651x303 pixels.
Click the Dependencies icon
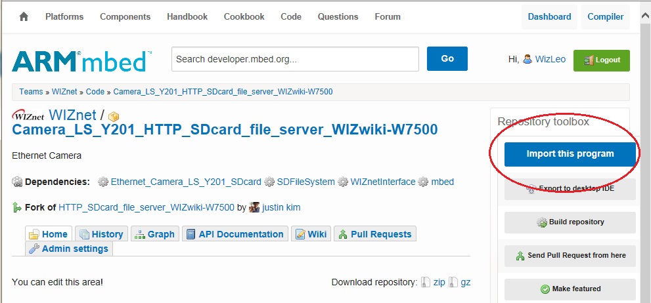pyautogui.click(x=18, y=182)
